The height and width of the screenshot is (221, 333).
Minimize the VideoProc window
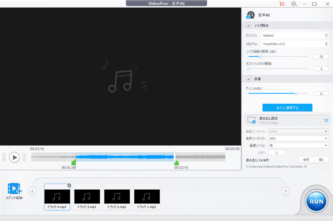click(305, 4)
